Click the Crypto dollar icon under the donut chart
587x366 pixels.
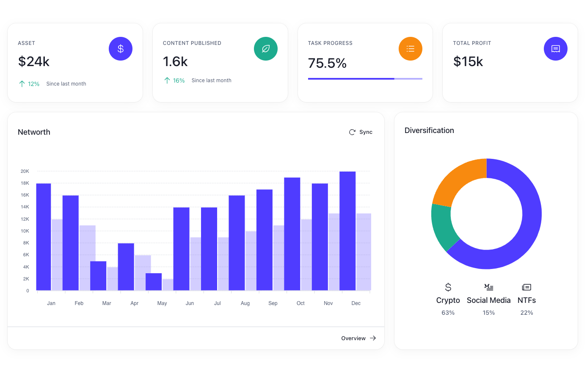[448, 287]
